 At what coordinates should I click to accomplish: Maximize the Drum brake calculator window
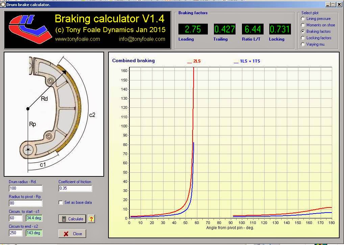pyautogui.click(x=333, y=5)
